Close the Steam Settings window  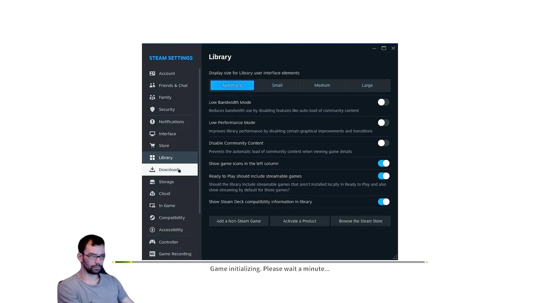click(x=393, y=48)
